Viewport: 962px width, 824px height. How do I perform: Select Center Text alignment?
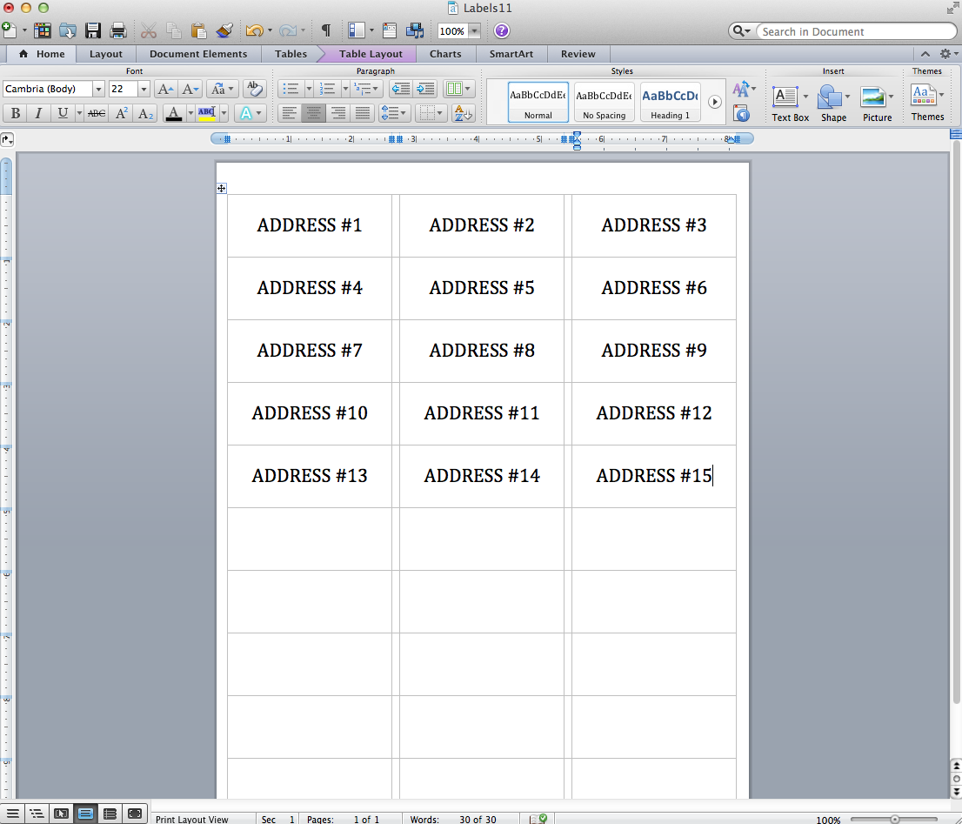313,113
